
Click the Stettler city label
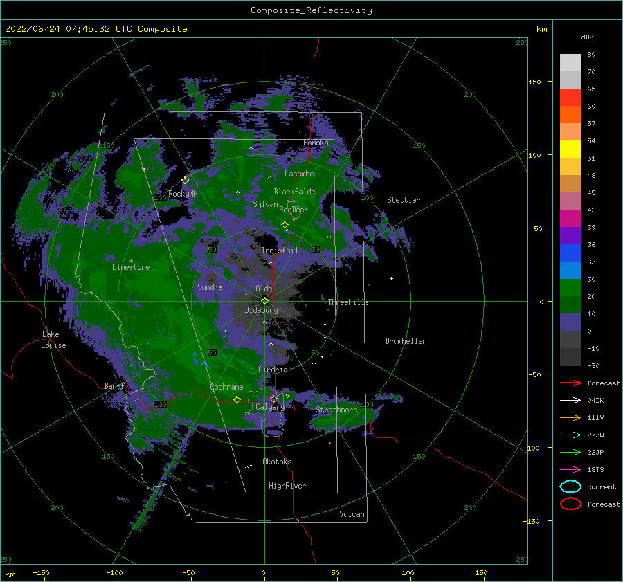tap(404, 200)
